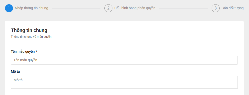The width and height of the screenshot is (249, 95).
Task: Click the digit "2" in the stepper
Action: point(108,8)
